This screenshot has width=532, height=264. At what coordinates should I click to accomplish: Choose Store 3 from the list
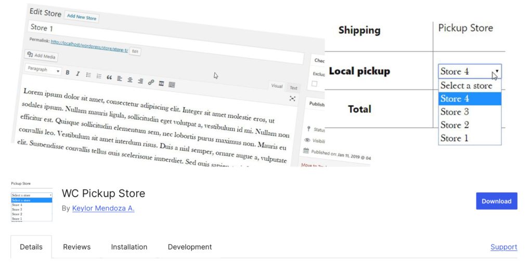click(455, 112)
